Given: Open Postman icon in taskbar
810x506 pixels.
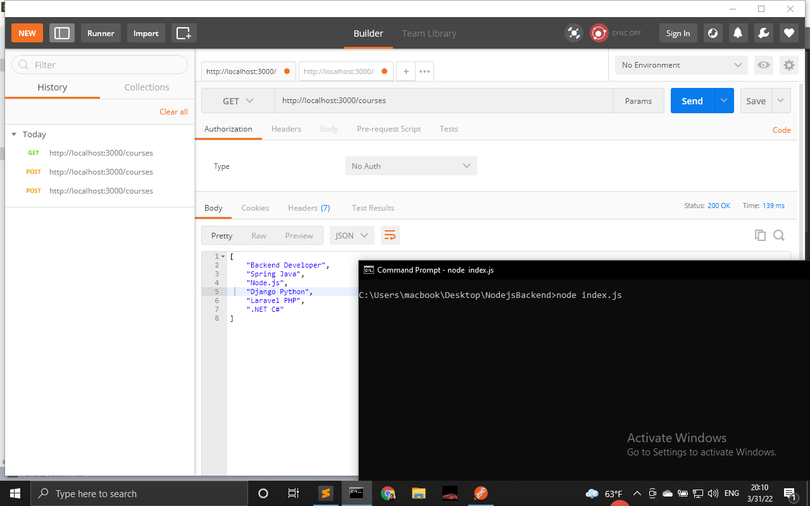Looking at the screenshot, I should 481,493.
